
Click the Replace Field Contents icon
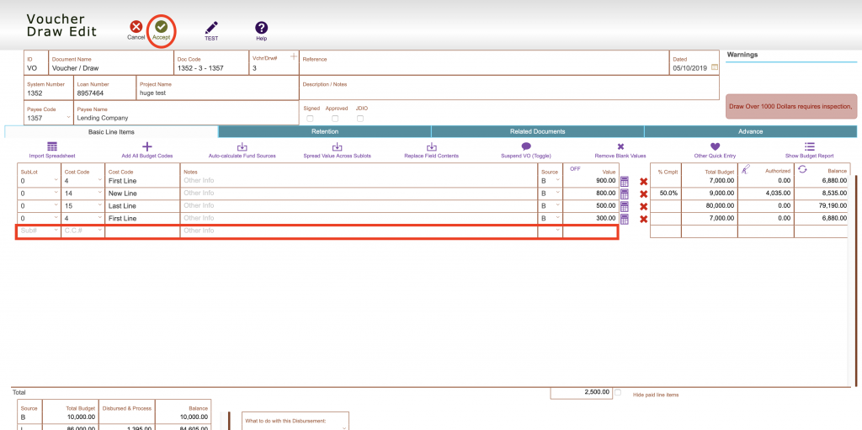click(432, 146)
